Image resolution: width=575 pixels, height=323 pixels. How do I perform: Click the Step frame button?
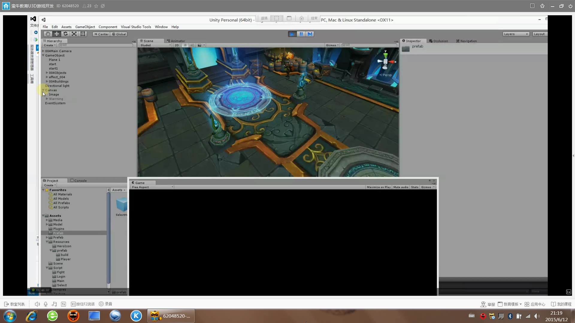tap(310, 34)
